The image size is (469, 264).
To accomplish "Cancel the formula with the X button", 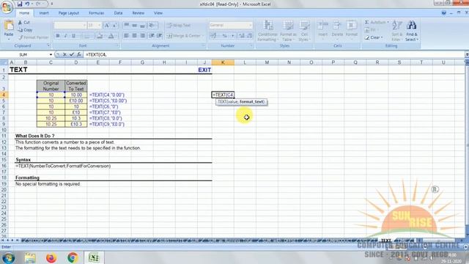I will (64, 54).
